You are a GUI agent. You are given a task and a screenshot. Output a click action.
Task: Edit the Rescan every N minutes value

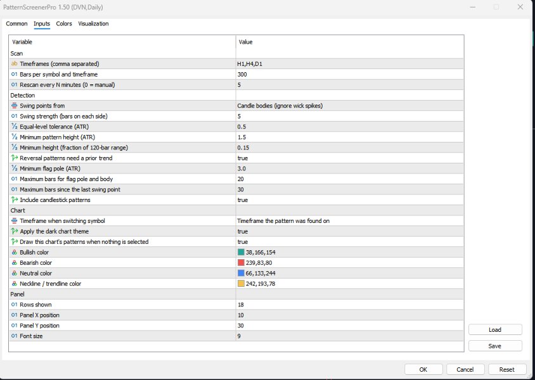350,85
